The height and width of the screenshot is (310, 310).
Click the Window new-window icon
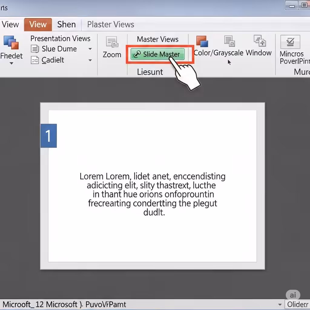click(260, 41)
